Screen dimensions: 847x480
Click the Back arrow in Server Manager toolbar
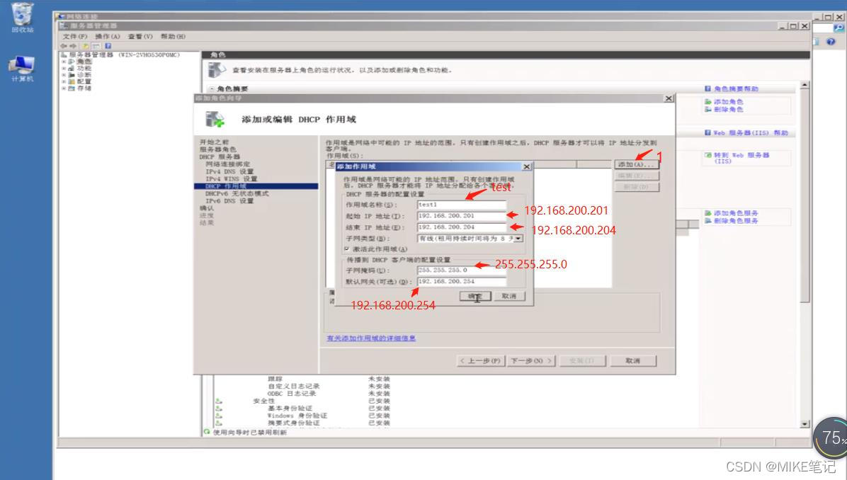[65, 46]
